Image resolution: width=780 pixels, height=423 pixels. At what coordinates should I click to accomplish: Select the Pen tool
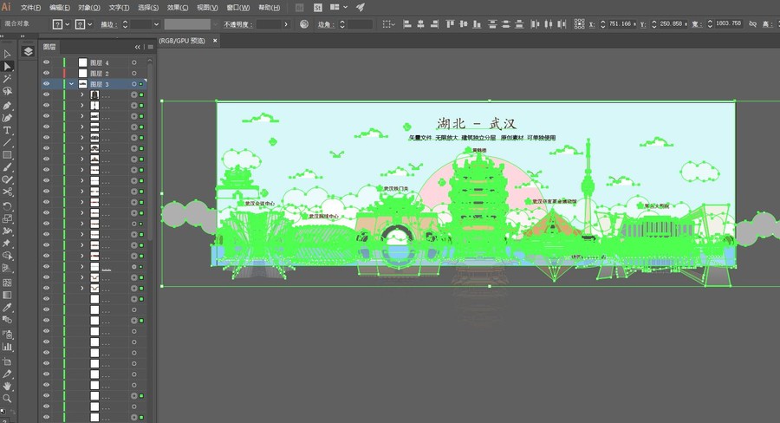[x=7, y=106]
